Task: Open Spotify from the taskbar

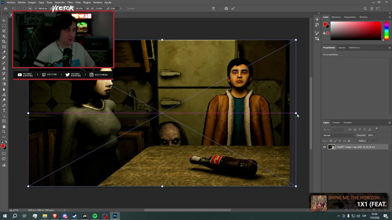Action: (95, 216)
